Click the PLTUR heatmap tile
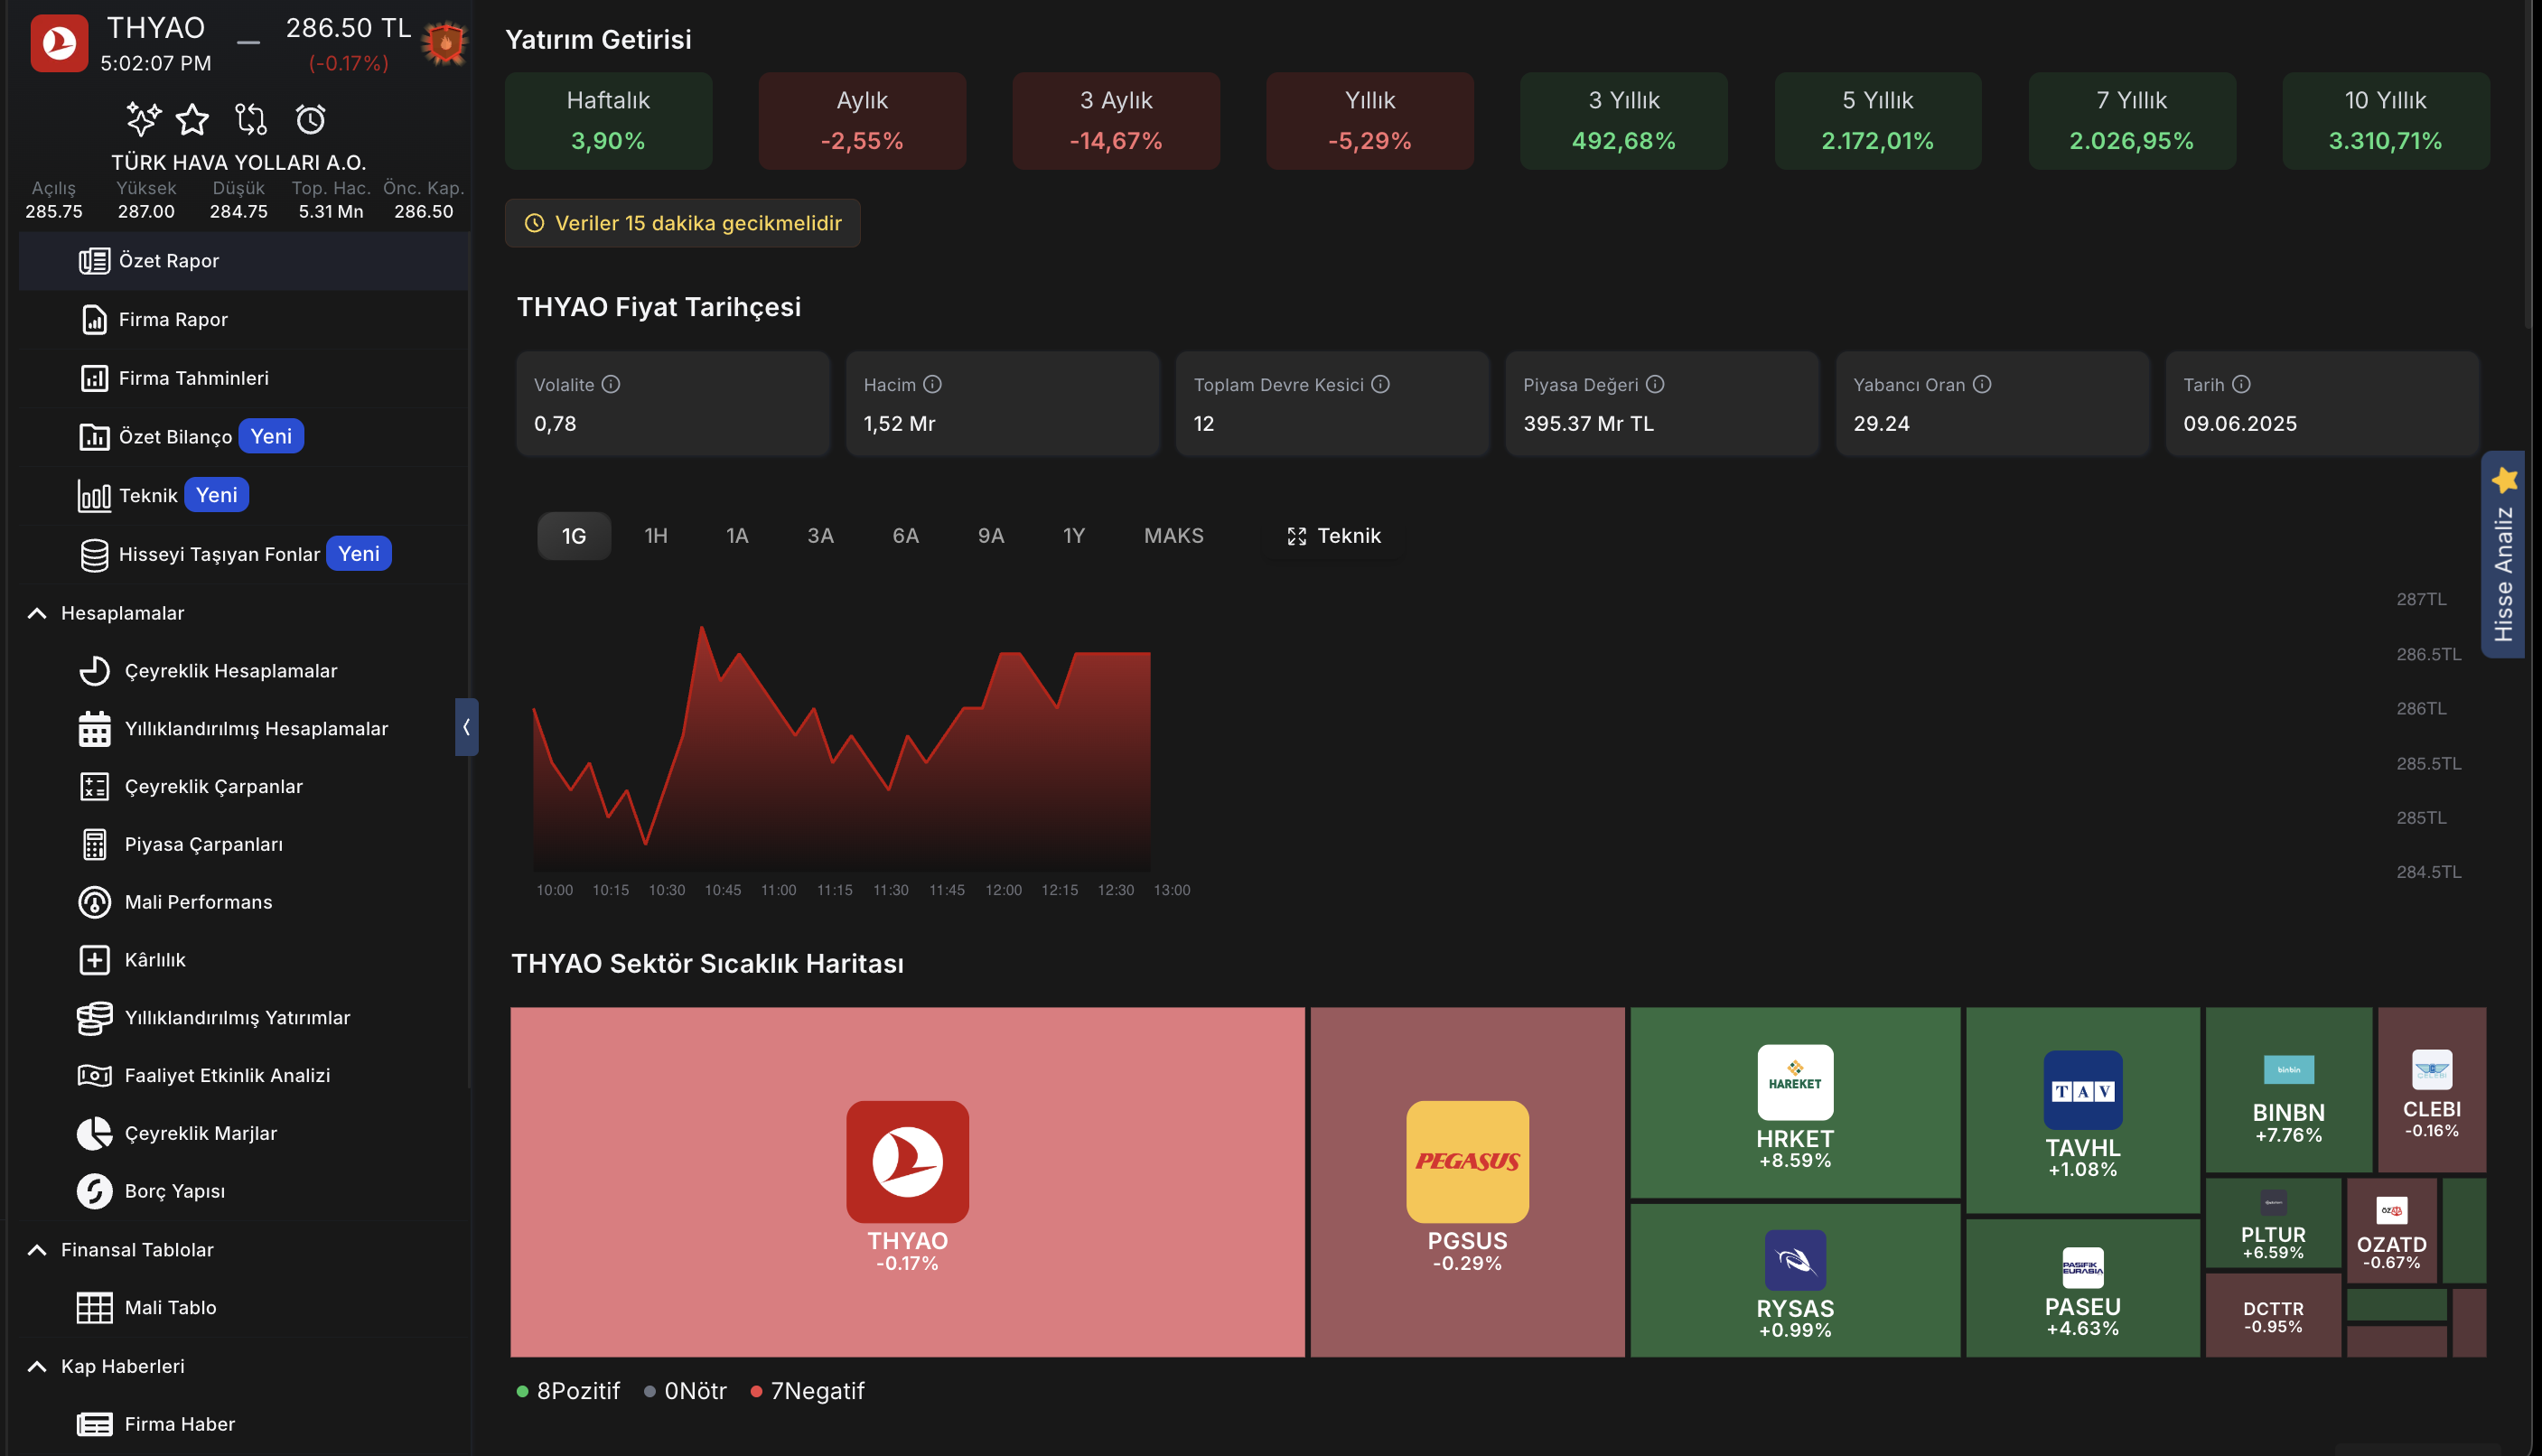Viewport: 2542px width, 1456px height. coord(2273,1225)
